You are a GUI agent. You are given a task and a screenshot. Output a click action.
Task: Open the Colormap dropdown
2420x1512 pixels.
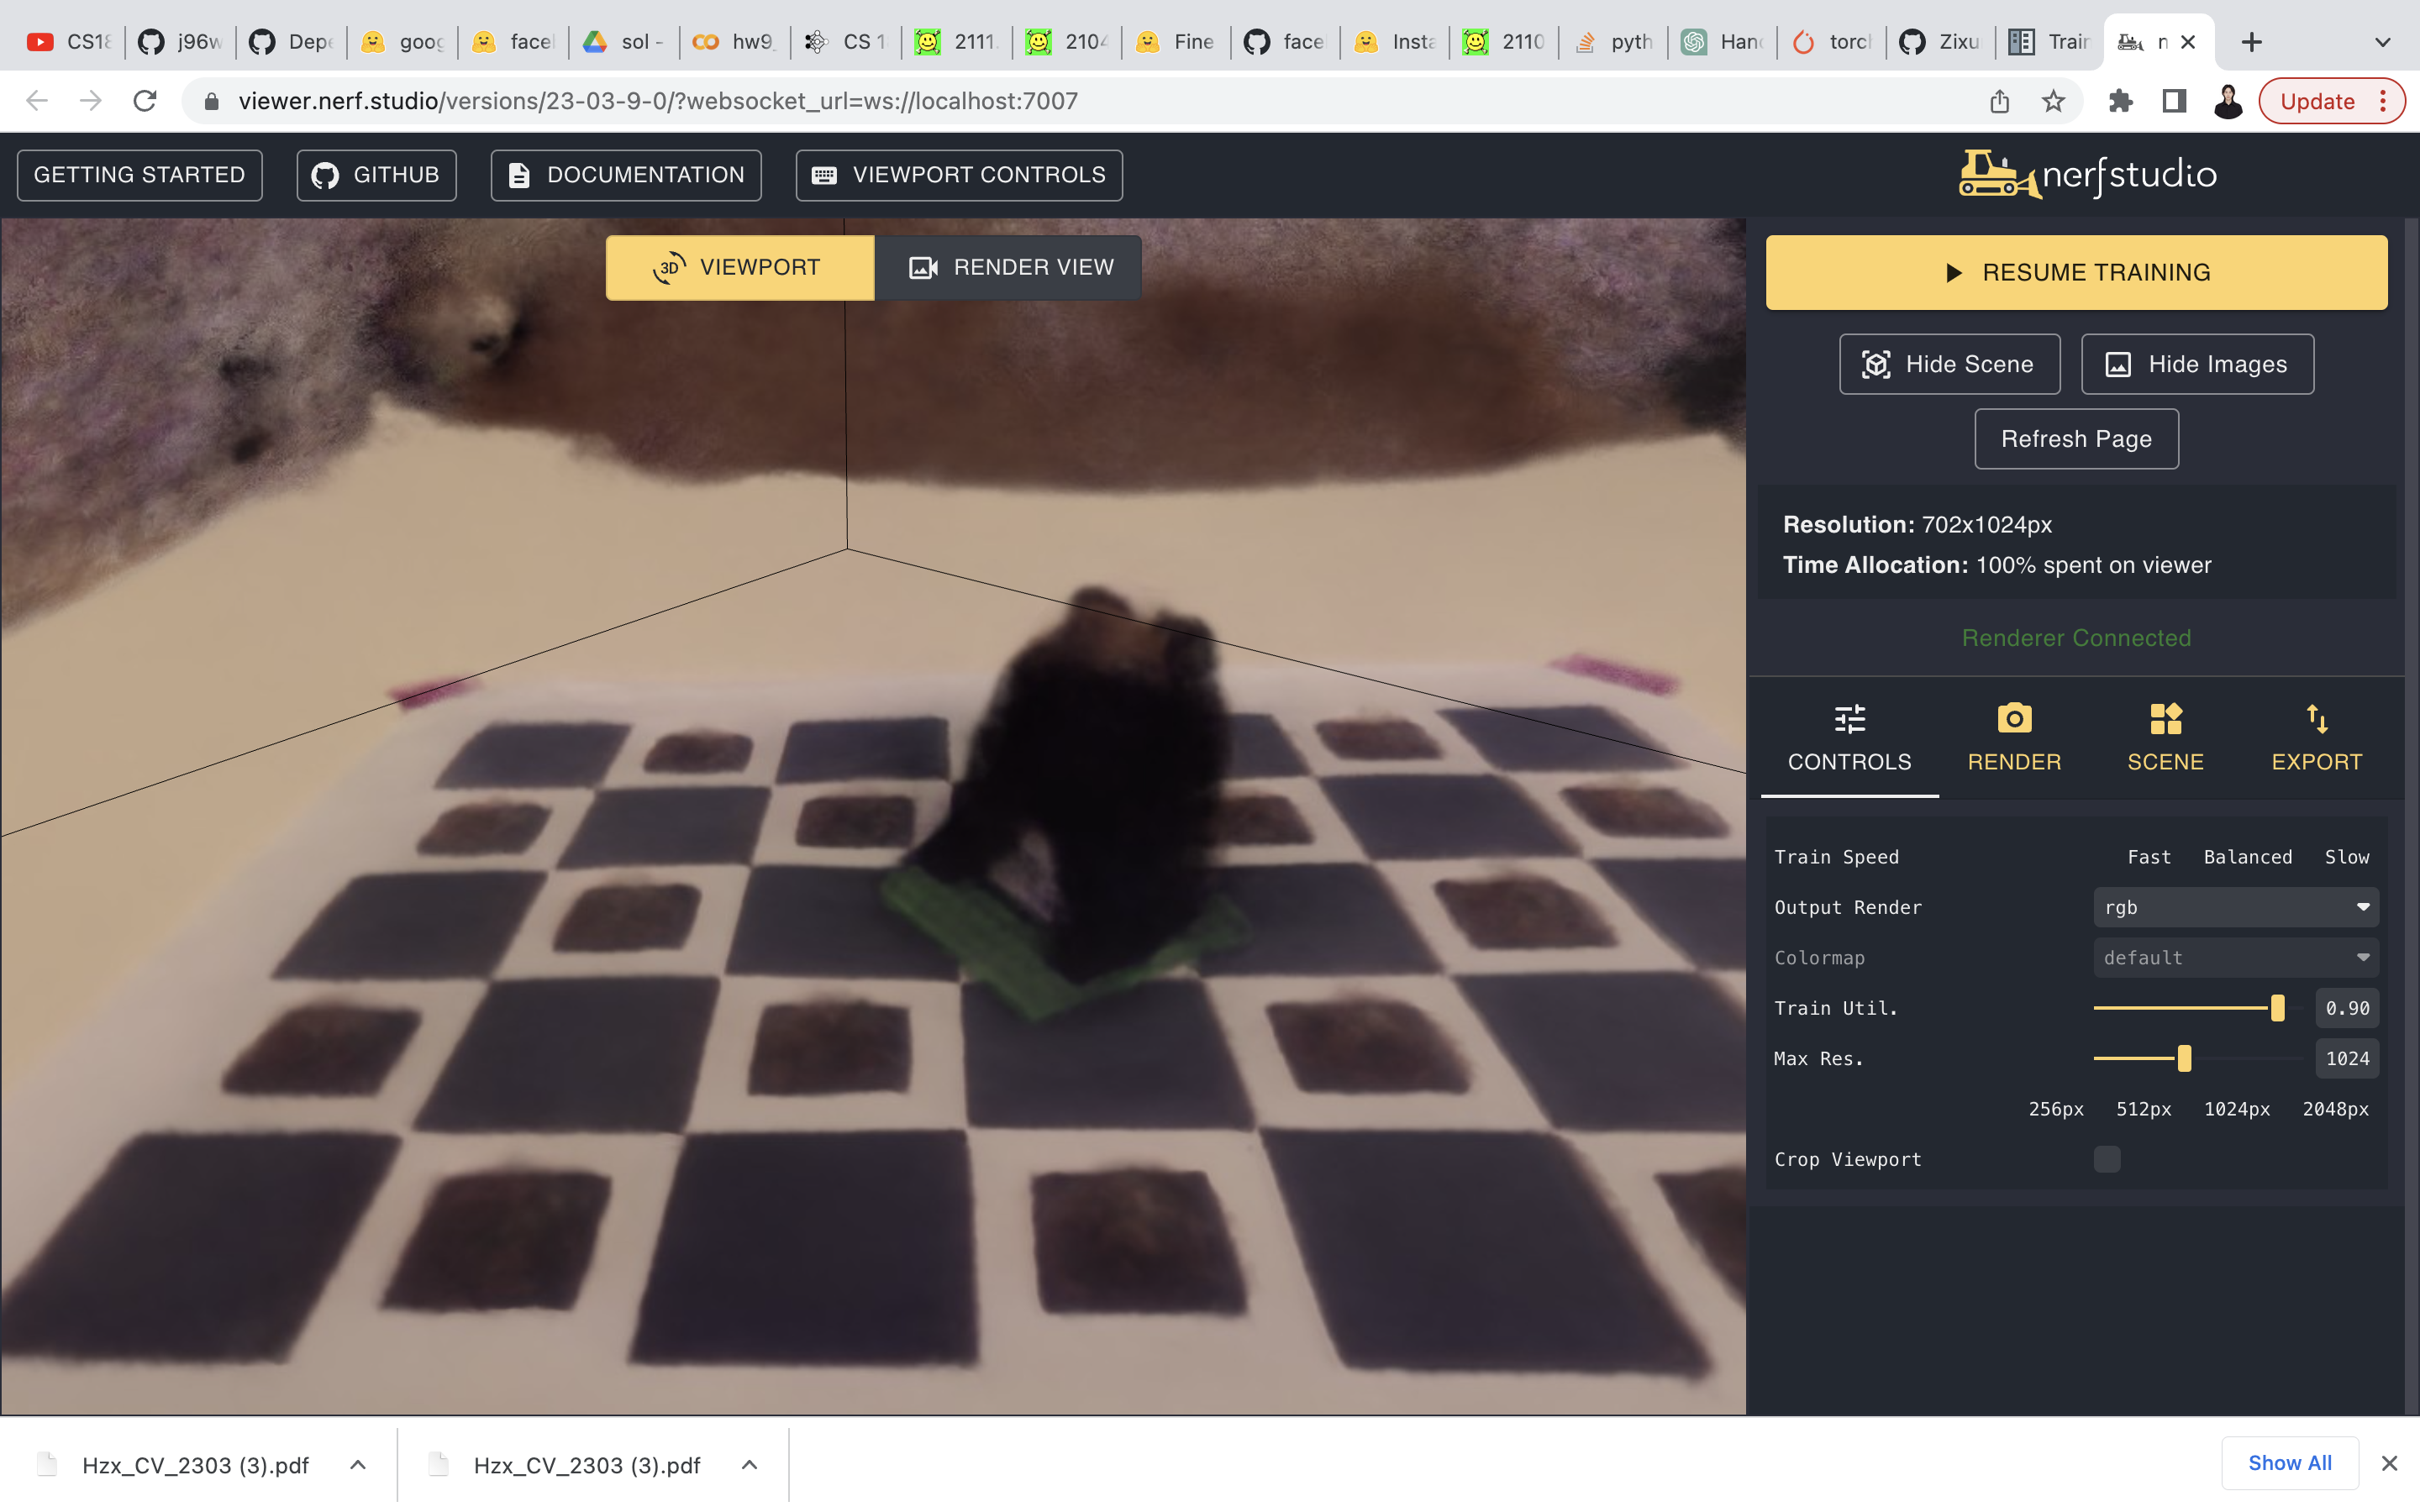[x=2236, y=957]
